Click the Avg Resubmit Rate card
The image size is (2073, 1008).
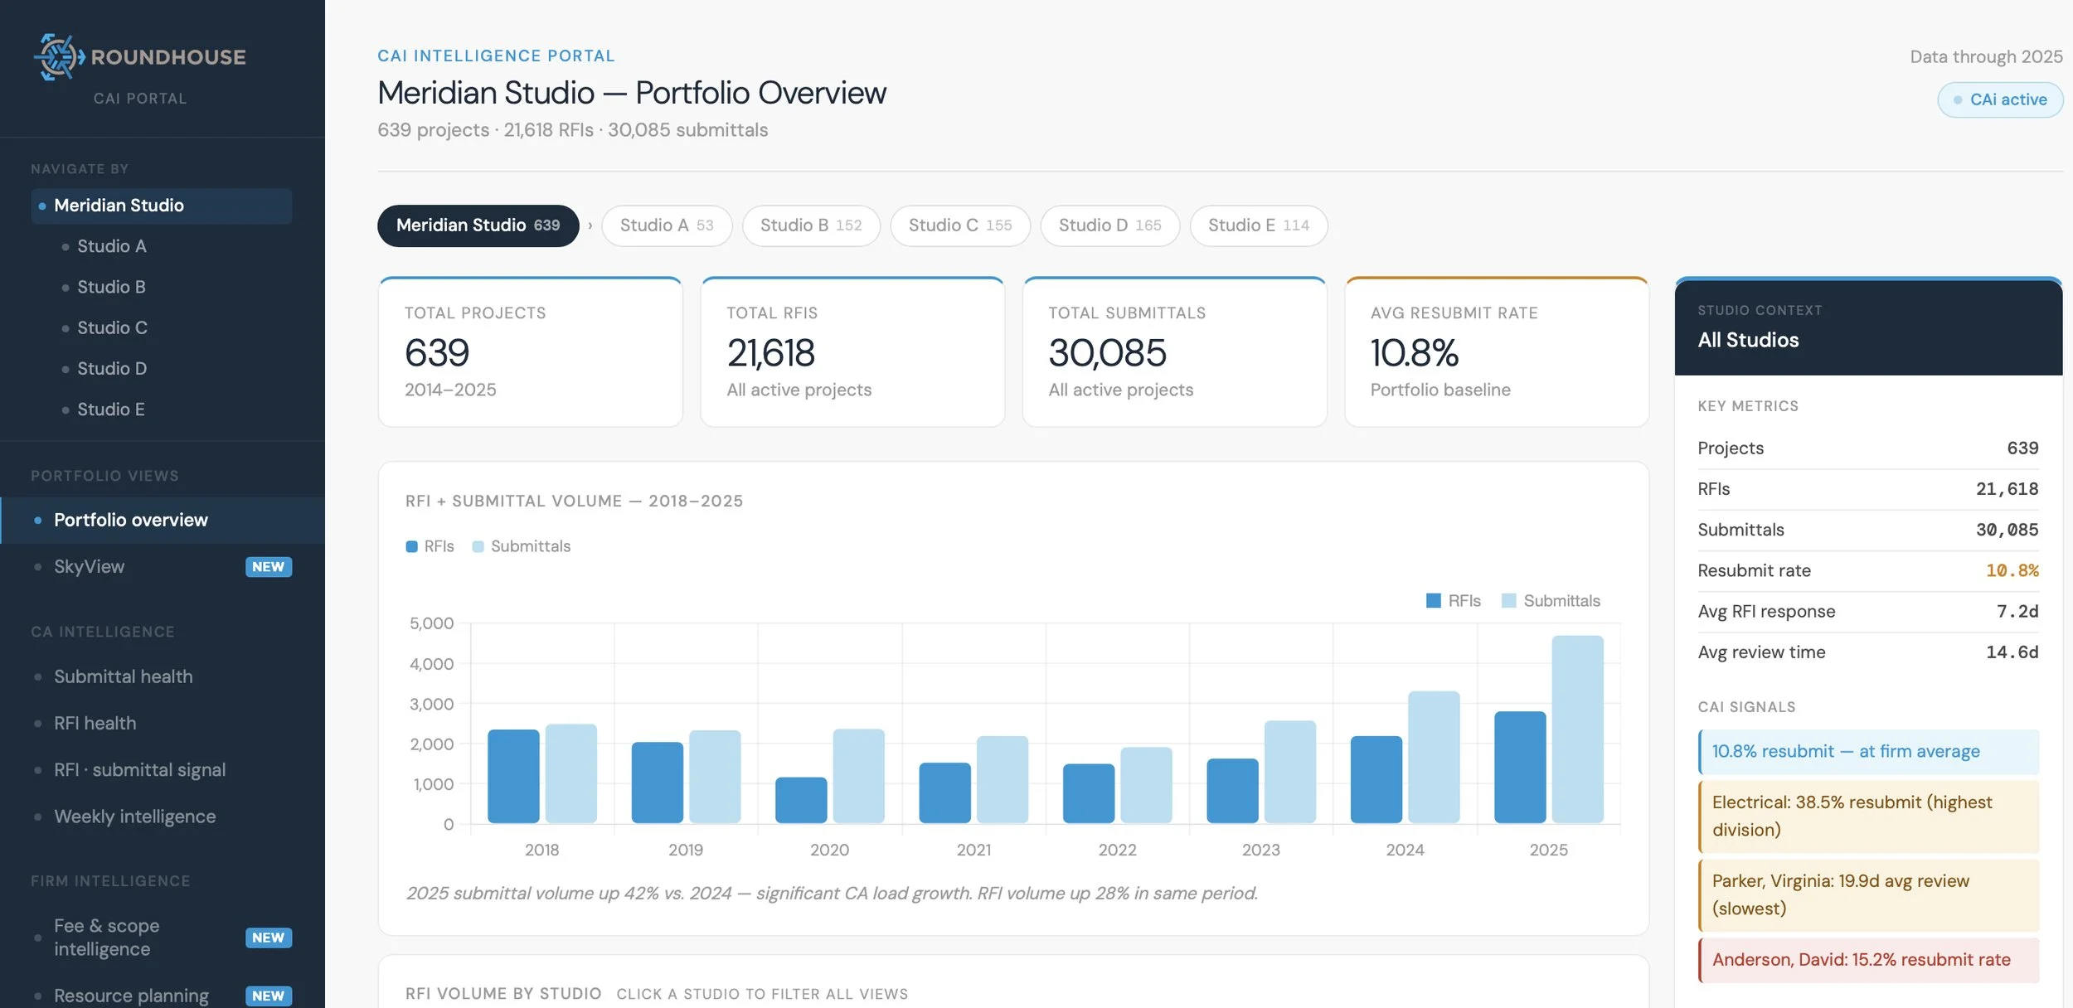1497,352
